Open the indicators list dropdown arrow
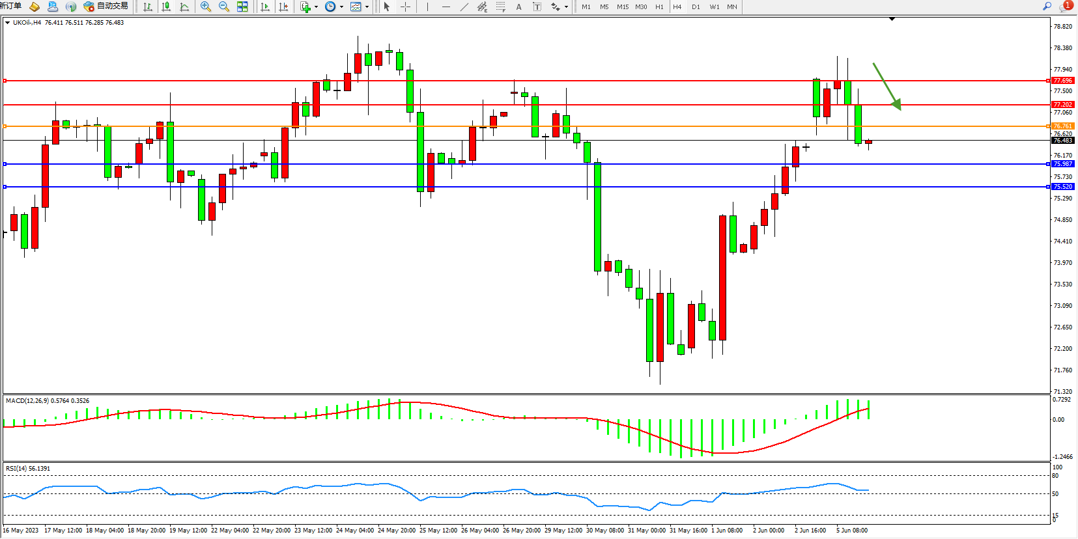The image size is (1078, 539). coord(316,7)
